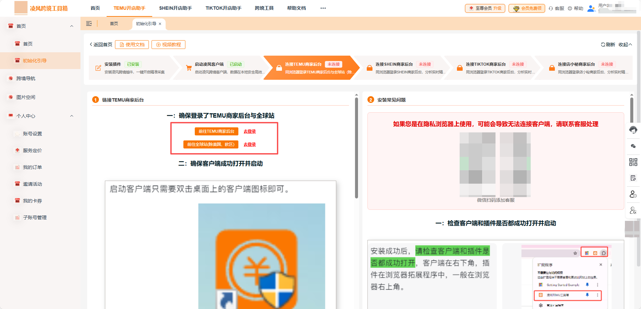Viewport: 641px width, 309px height.
Task: Open 视频教程 button
Action: tap(168, 45)
